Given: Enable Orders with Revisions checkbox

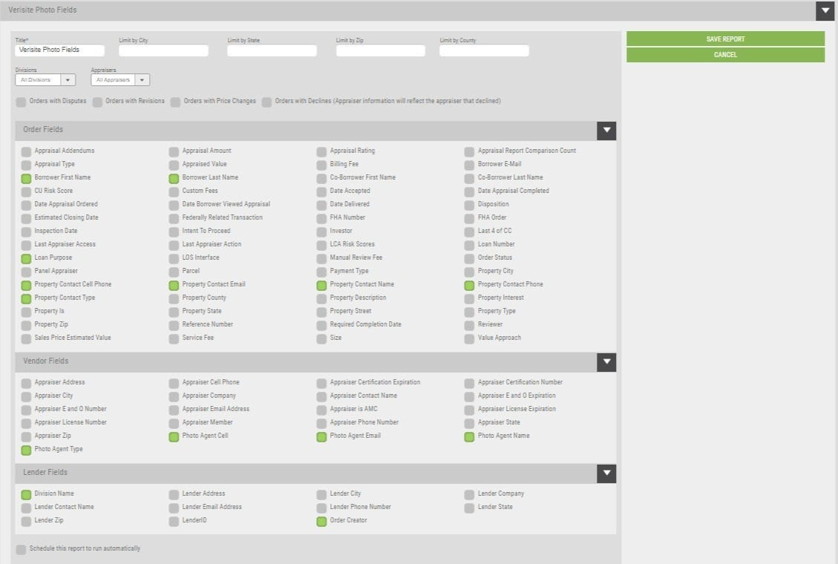Looking at the screenshot, I should pyautogui.click(x=97, y=102).
